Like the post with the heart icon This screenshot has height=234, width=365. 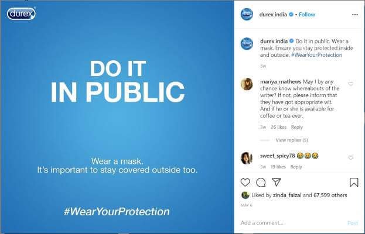(x=245, y=183)
